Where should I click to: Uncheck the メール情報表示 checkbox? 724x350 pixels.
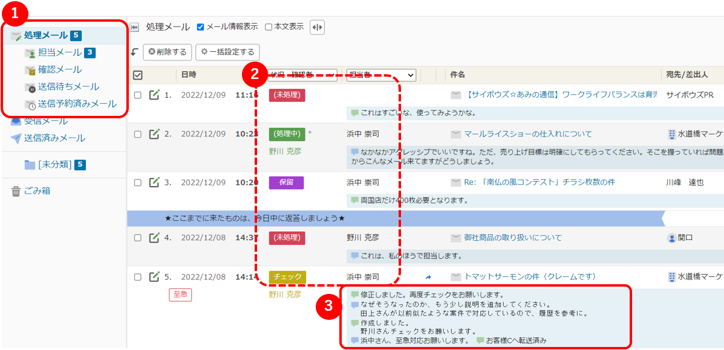[x=201, y=27]
